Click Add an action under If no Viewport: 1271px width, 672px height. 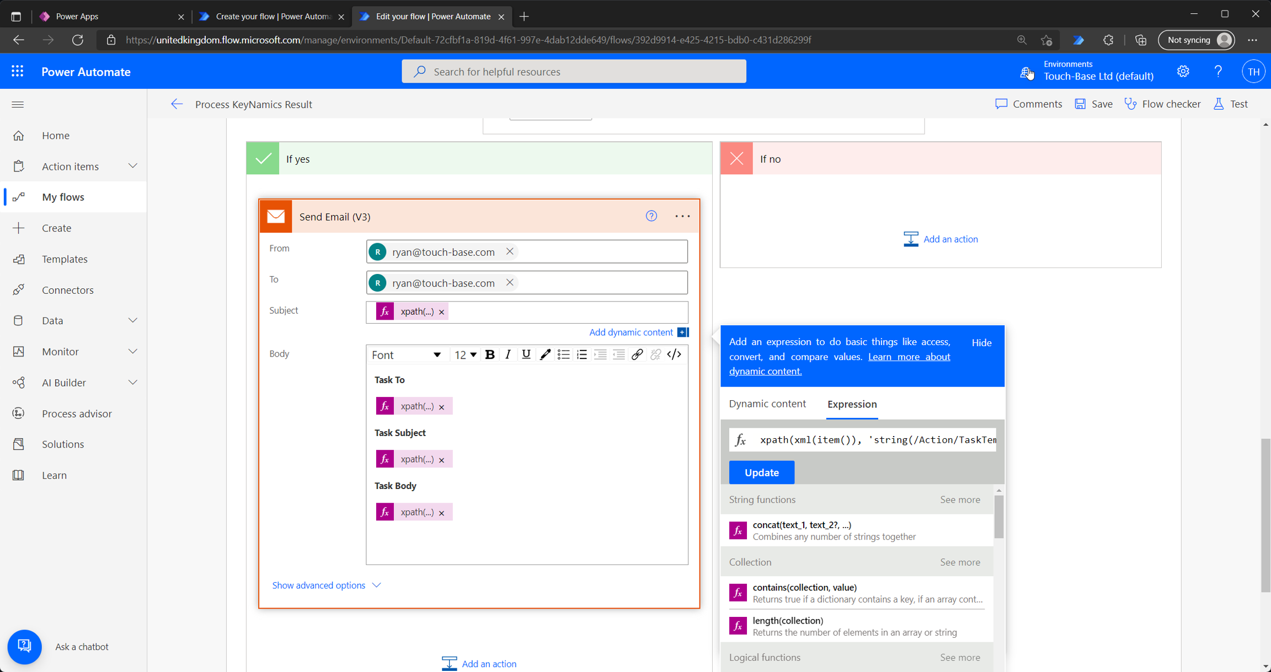(x=941, y=239)
